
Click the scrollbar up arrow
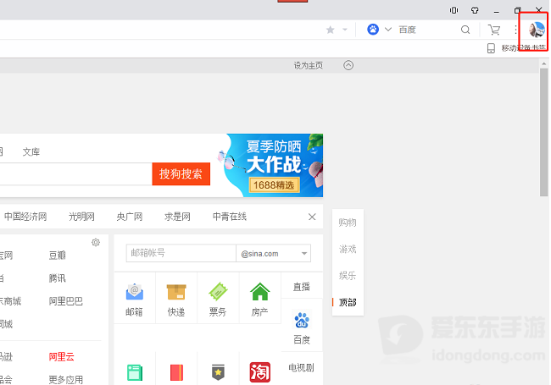pos(544,63)
